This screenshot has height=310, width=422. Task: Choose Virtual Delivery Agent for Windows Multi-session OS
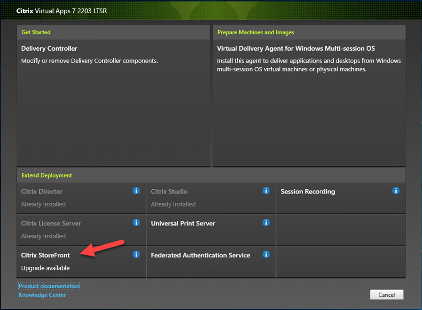tap(309, 103)
